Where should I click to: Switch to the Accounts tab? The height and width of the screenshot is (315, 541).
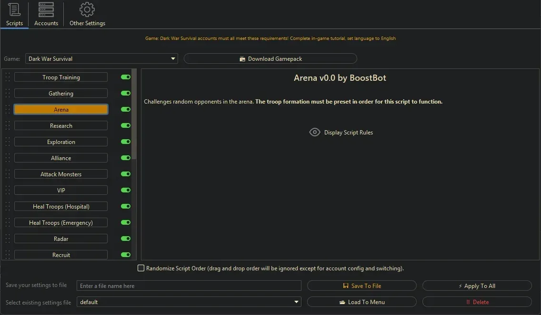46,14
